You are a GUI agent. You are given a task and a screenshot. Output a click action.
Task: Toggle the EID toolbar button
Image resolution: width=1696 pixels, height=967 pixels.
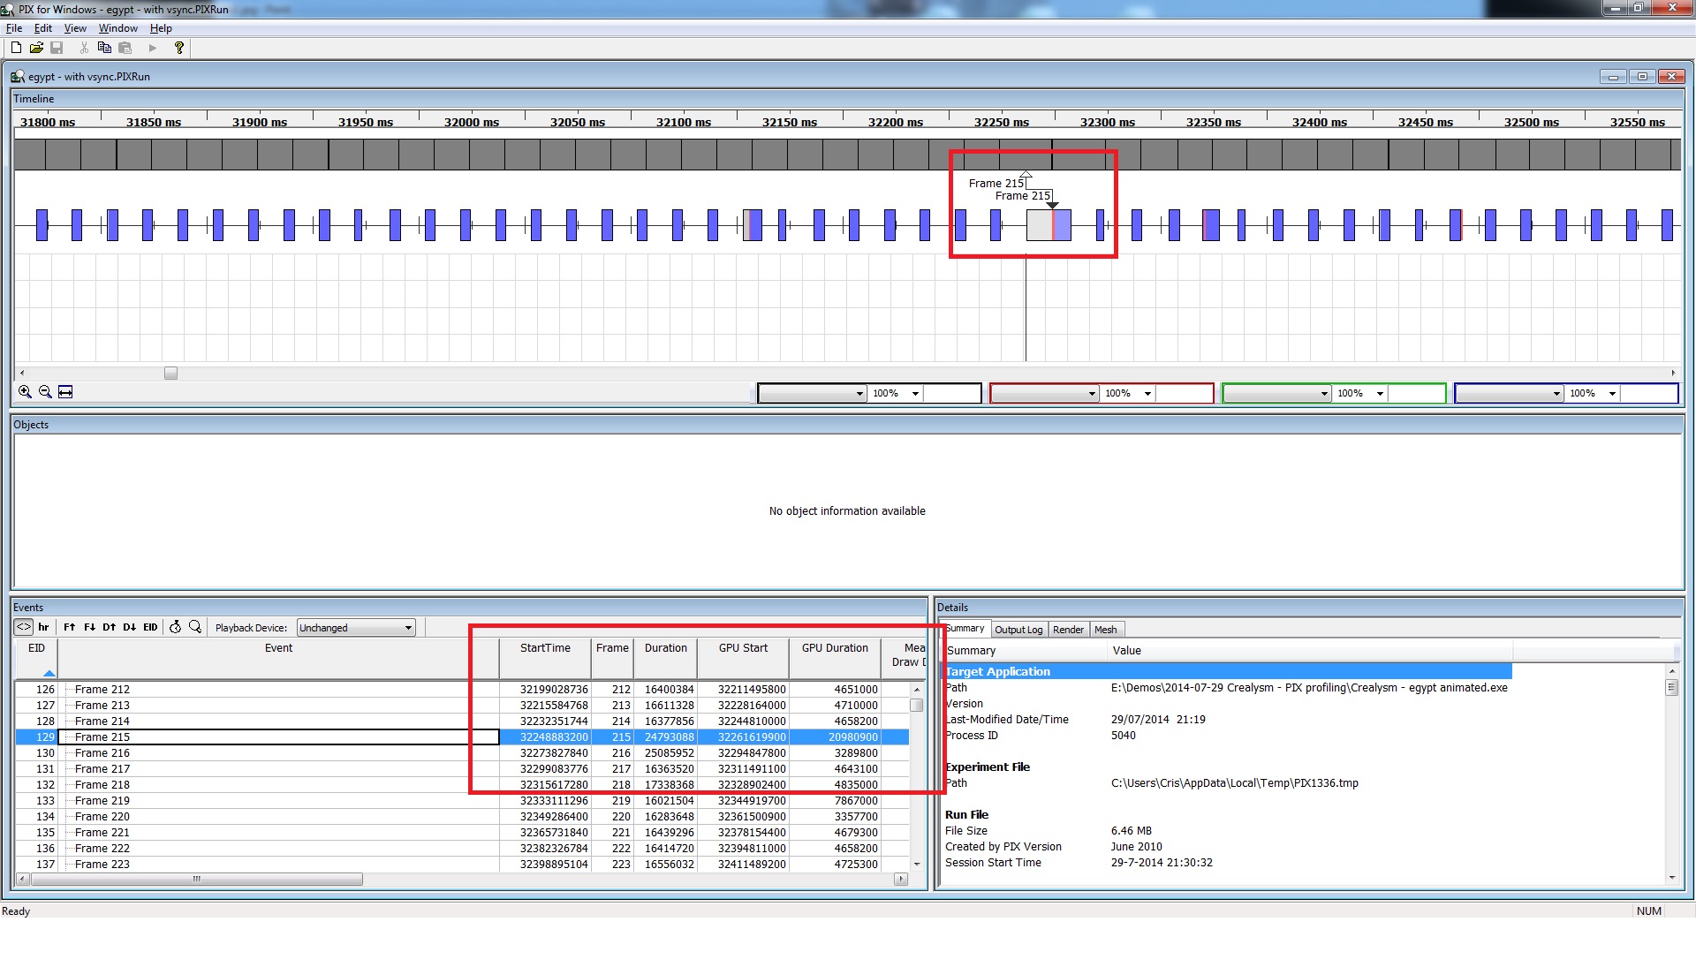[150, 627]
